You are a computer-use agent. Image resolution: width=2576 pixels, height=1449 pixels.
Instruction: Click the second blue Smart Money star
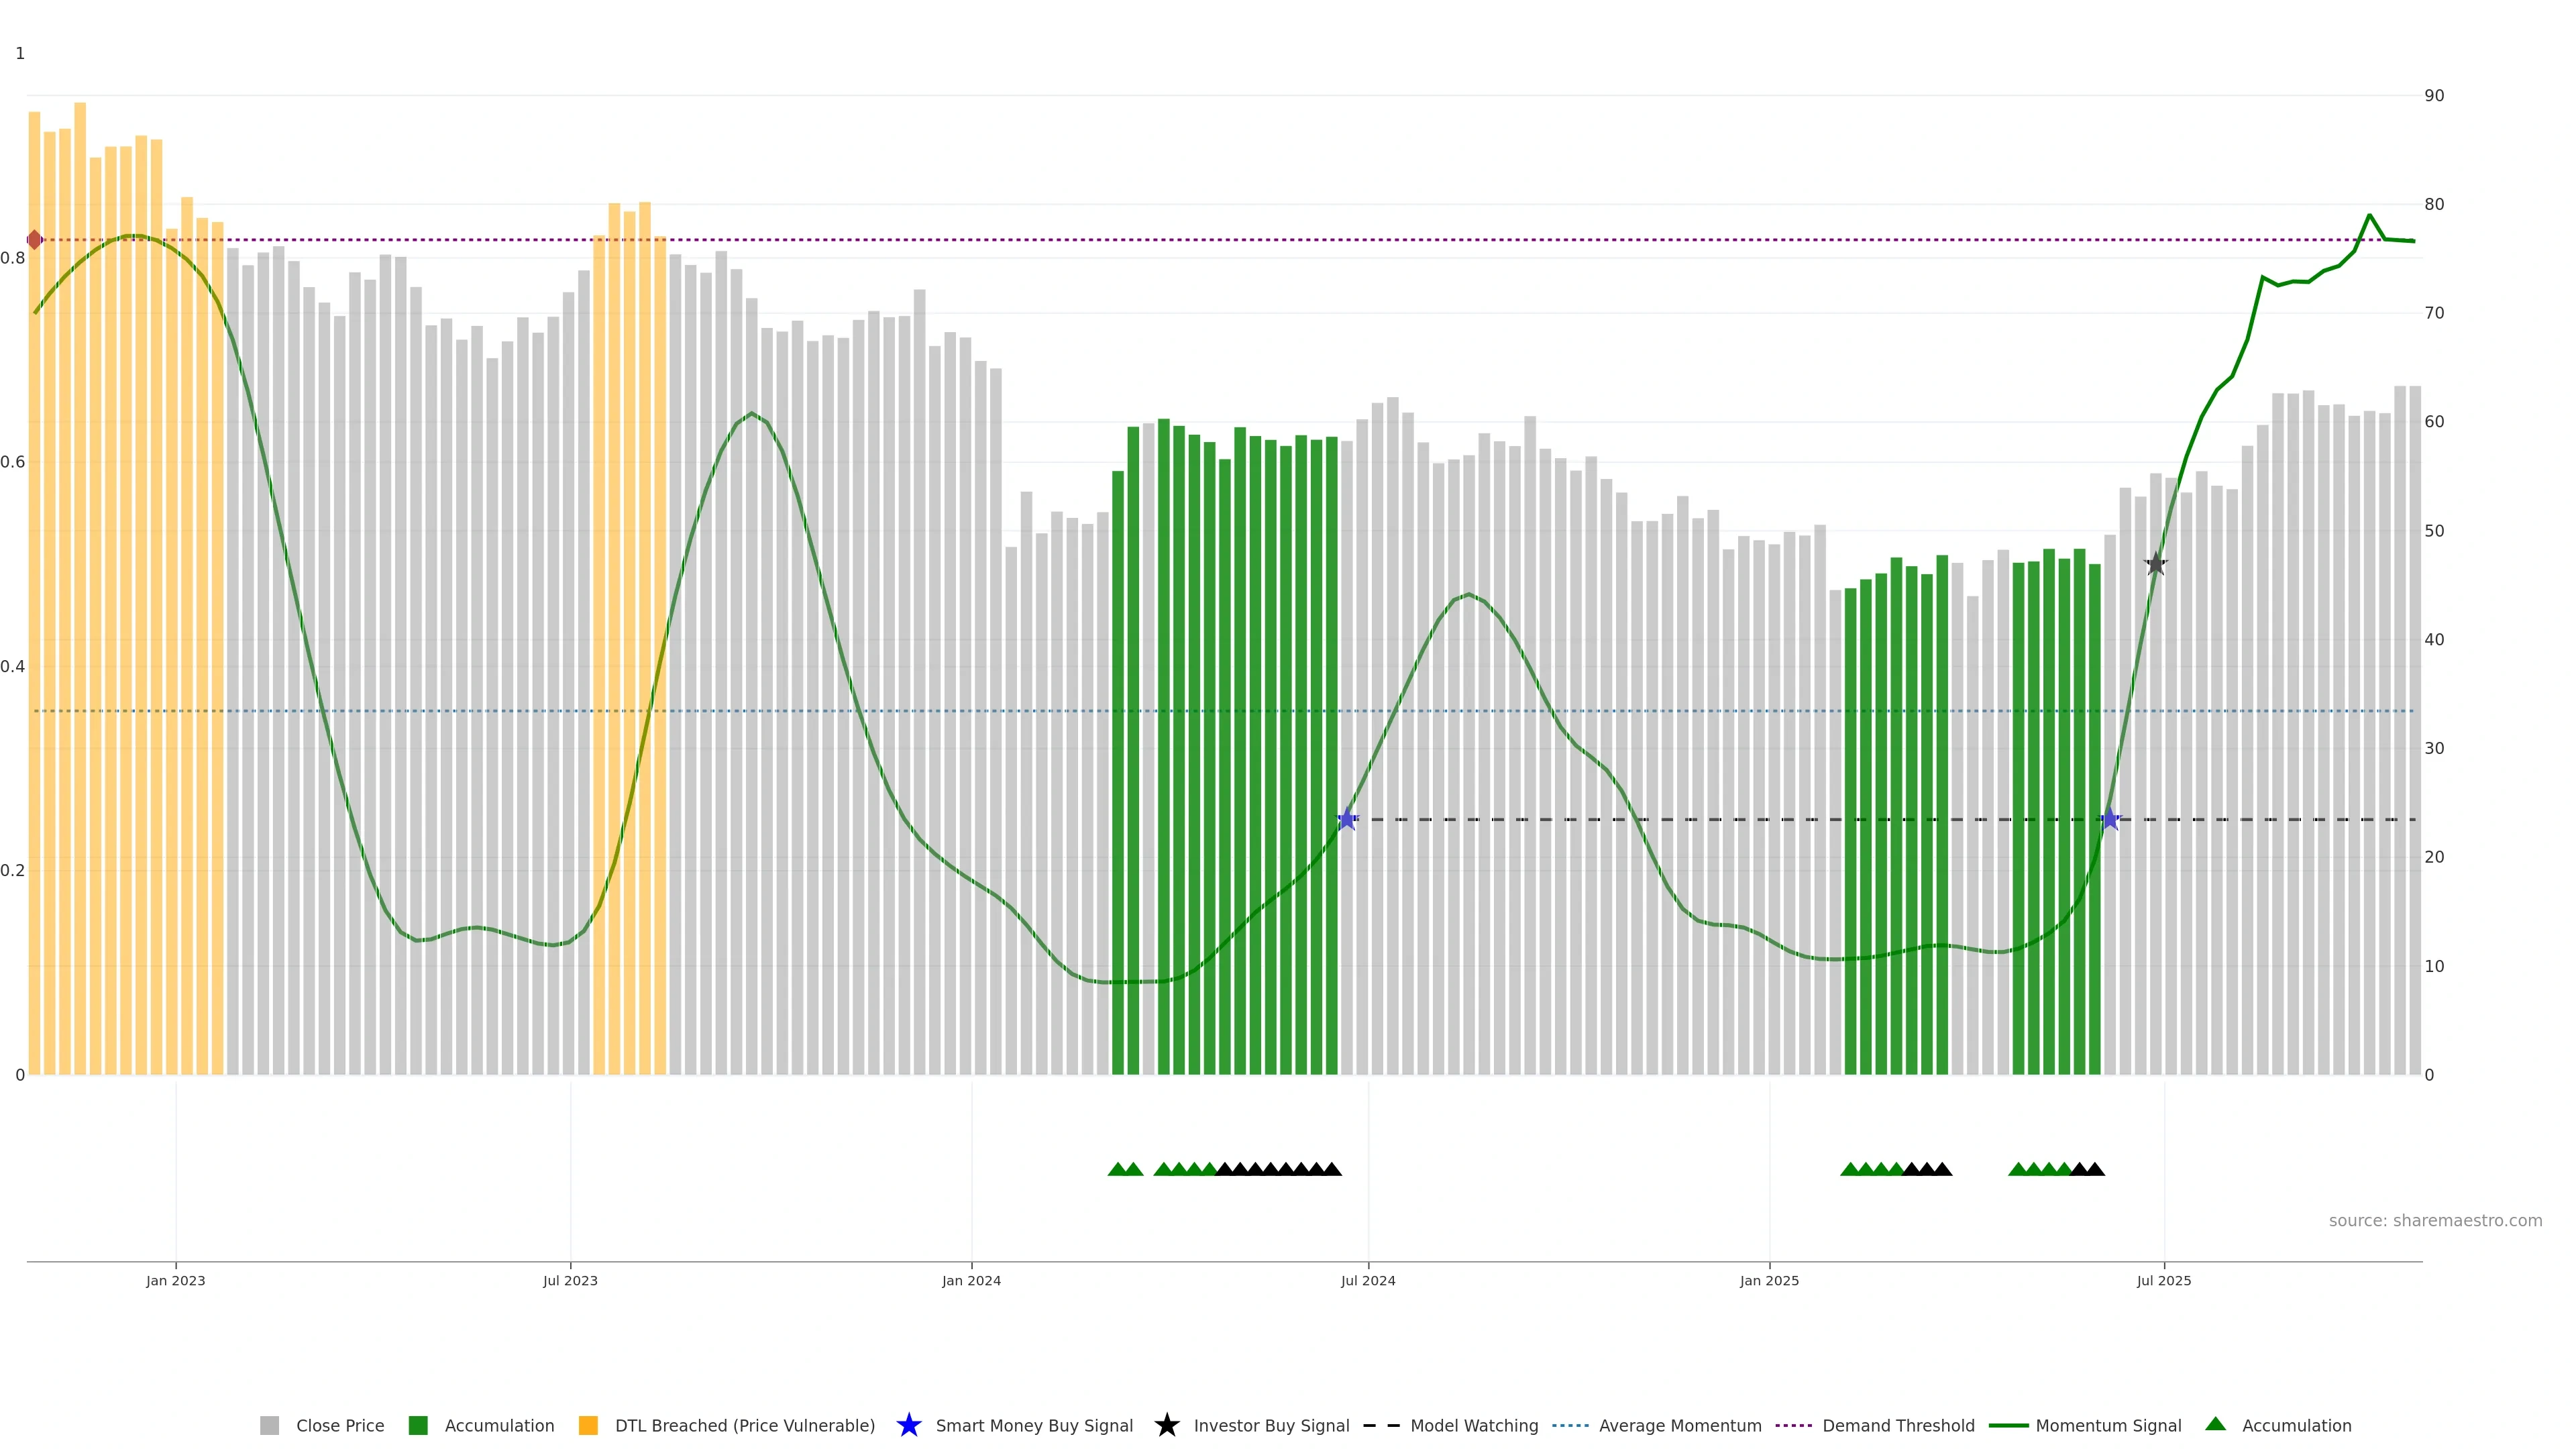click(2110, 819)
